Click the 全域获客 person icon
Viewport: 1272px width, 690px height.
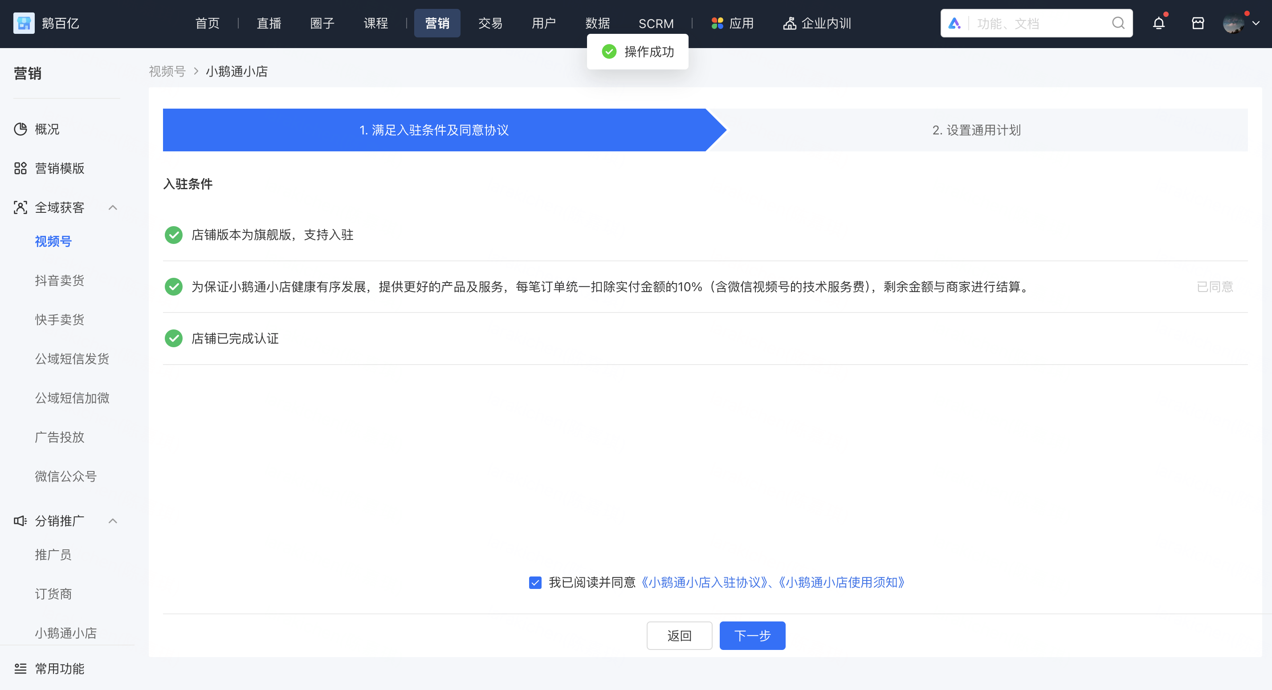click(x=20, y=207)
